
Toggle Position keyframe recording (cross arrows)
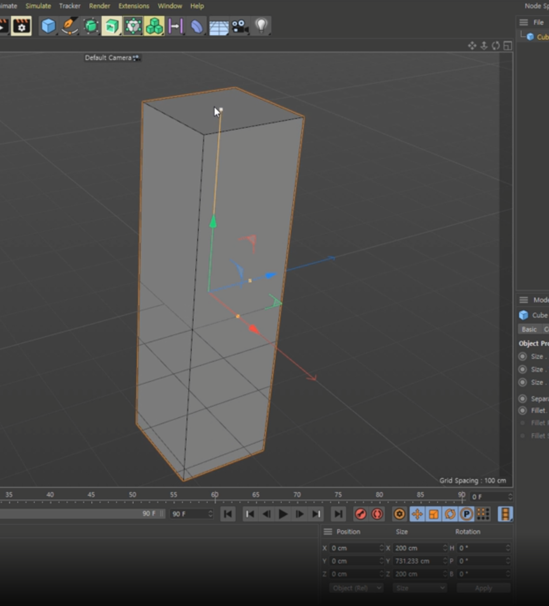[x=417, y=514]
